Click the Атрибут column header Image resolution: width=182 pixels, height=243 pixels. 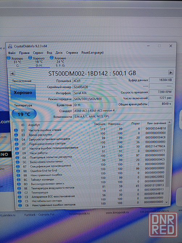pos(34,125)
